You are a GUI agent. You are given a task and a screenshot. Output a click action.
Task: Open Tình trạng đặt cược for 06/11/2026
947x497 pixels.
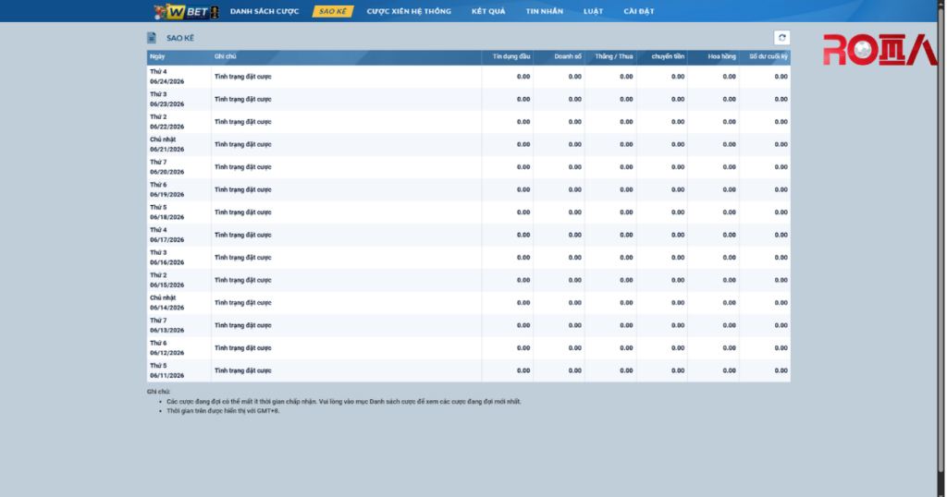(243, 371)
